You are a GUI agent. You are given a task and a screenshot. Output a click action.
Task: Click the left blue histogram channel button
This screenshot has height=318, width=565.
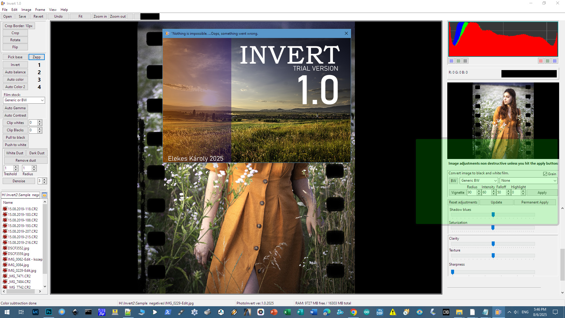tap(451, 61)
